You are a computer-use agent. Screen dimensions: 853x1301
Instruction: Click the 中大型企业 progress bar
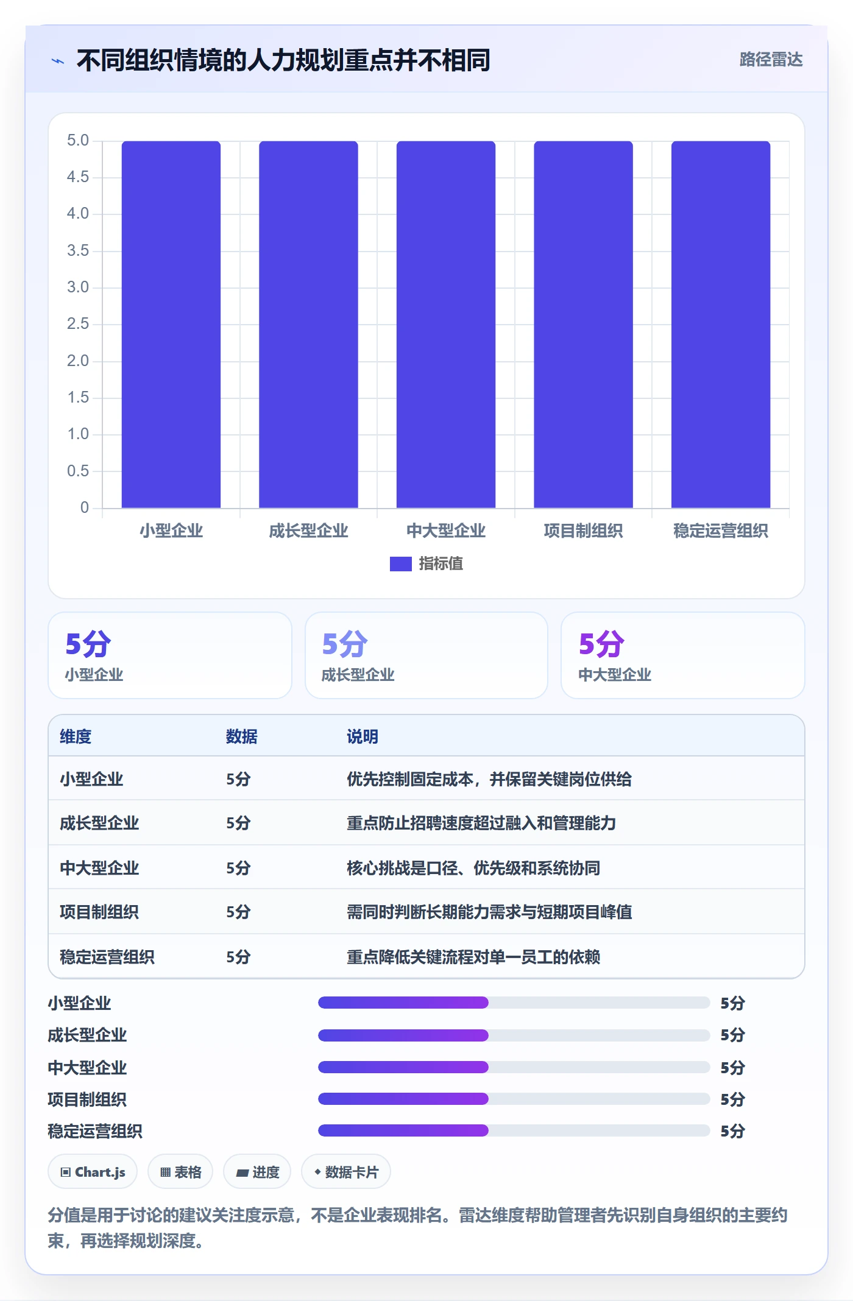click(x=514, y=1067)
